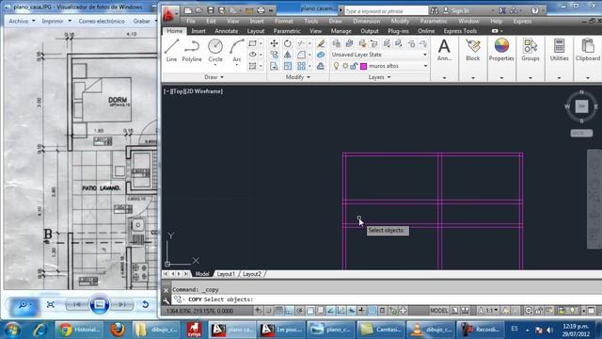
Task: Open the Utilities panel
Action: [x=559, y=50]
